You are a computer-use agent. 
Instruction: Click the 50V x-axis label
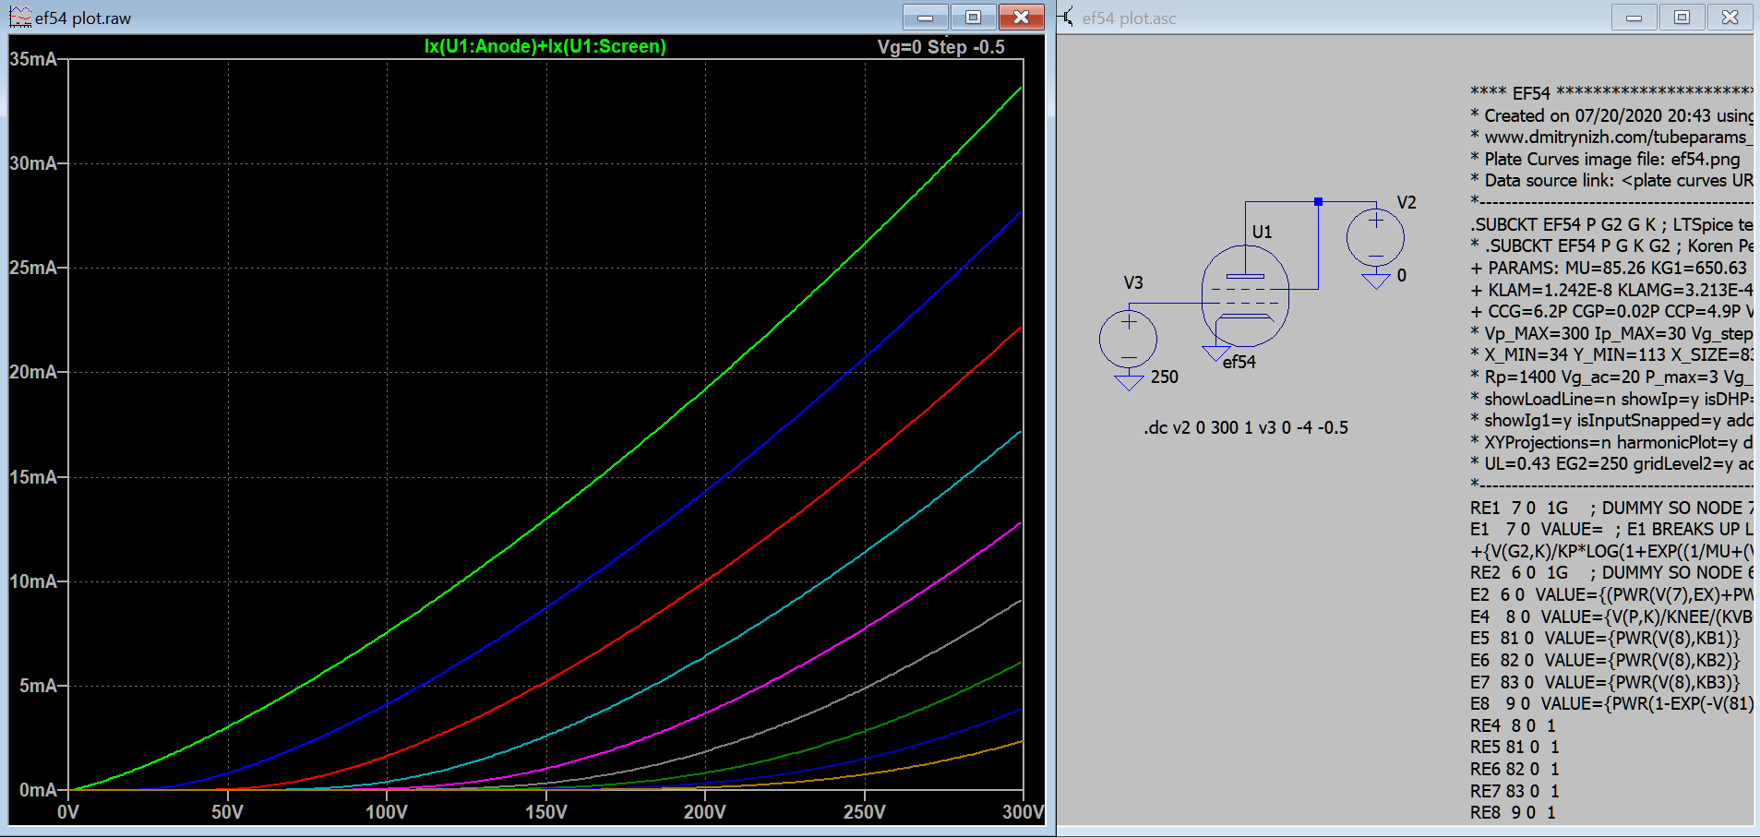(228, 812)
